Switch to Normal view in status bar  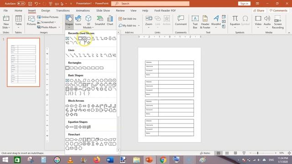point(219,153)
